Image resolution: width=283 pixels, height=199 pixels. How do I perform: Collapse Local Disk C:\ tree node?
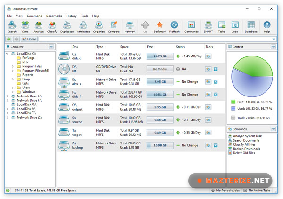(8, 54)
